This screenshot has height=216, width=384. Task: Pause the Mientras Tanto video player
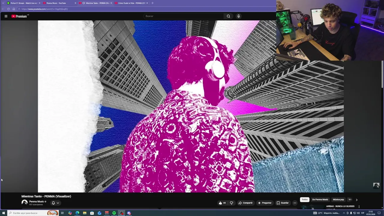click(191, 106)
